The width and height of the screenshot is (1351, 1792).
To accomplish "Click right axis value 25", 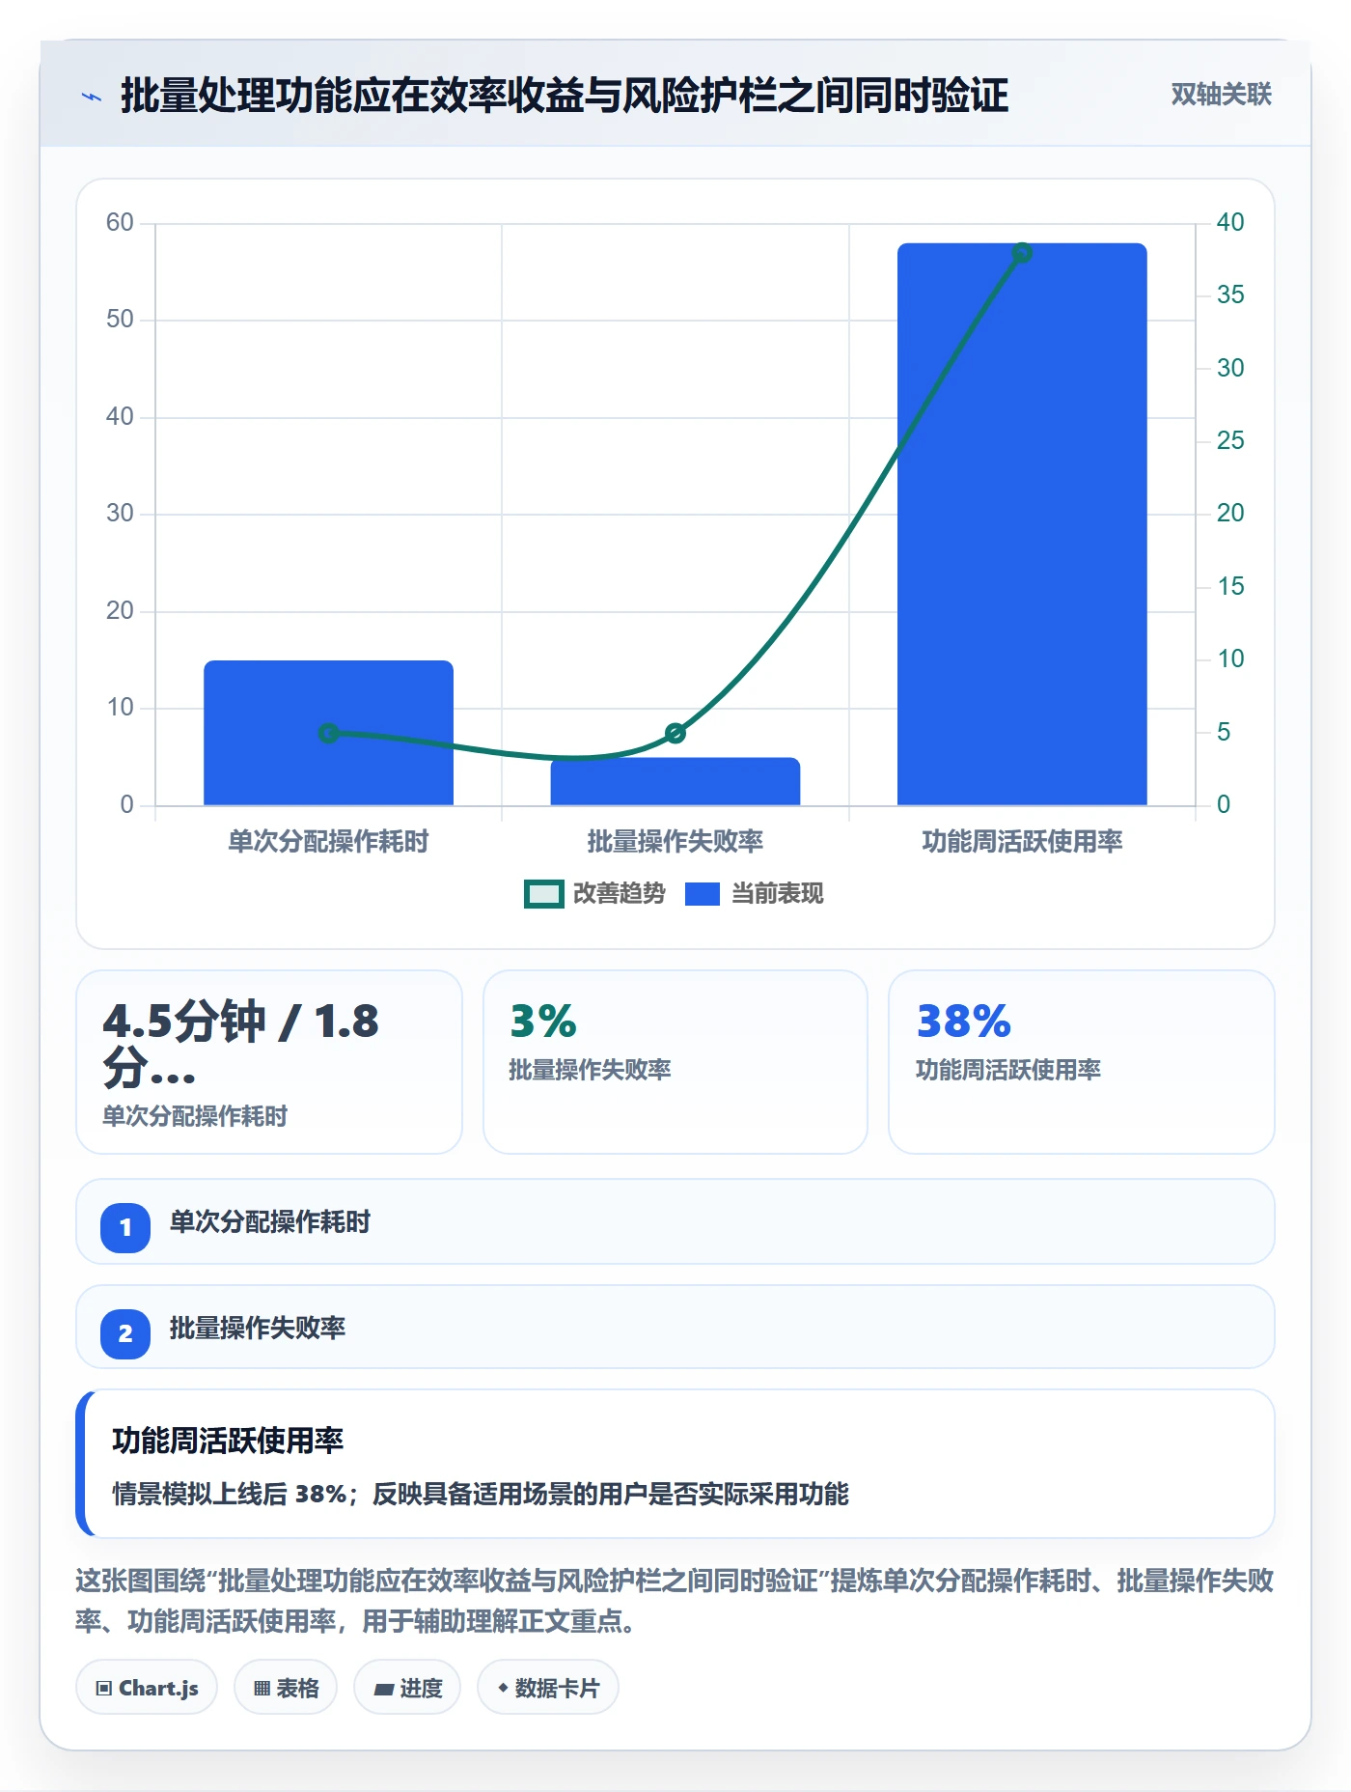I will pyautogui.click(x=1230, y=441).
